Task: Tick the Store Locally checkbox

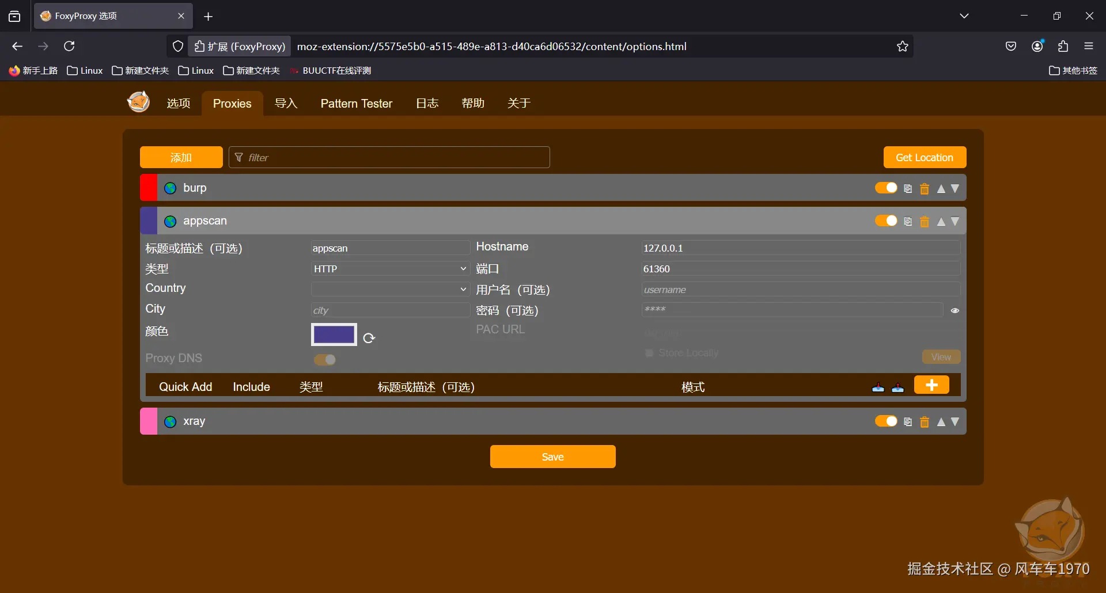Action: pos(649,353)
